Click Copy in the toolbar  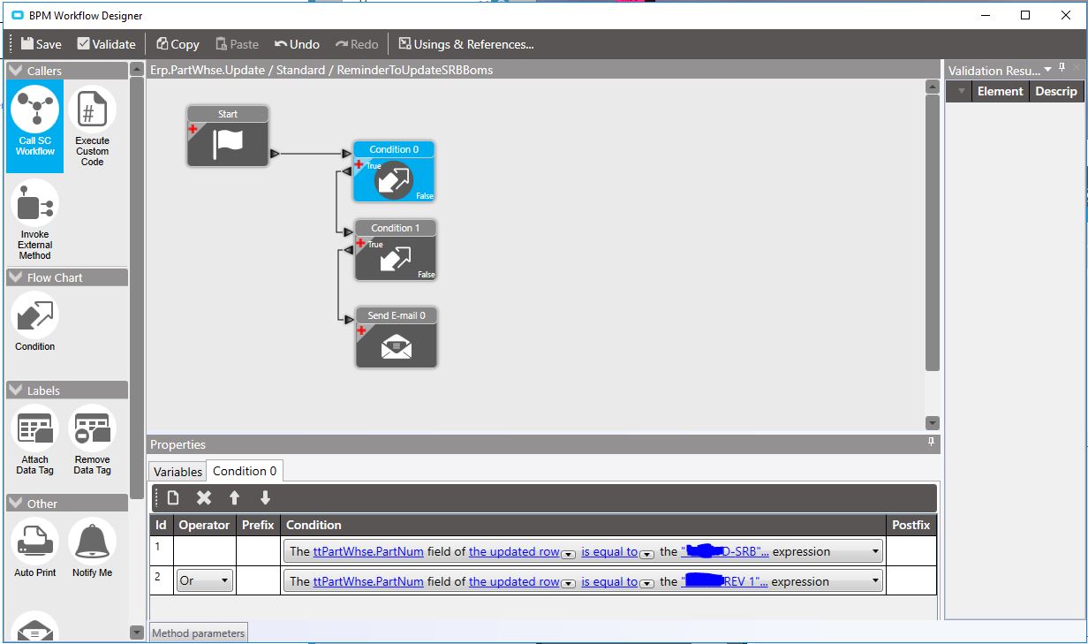[178, 43]
